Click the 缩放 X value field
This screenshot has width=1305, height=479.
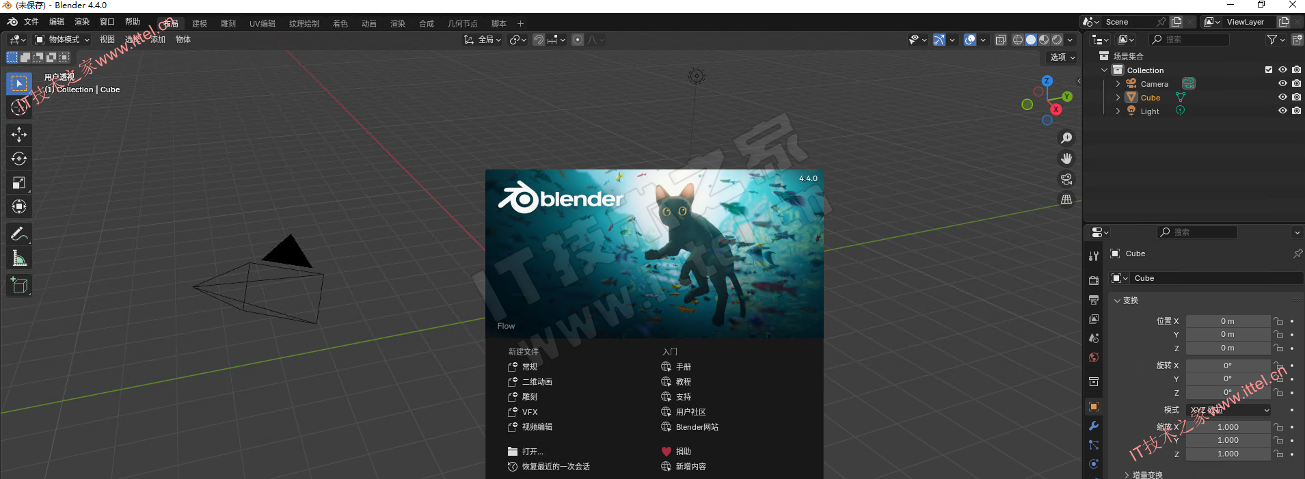(x=1228, y=427)
